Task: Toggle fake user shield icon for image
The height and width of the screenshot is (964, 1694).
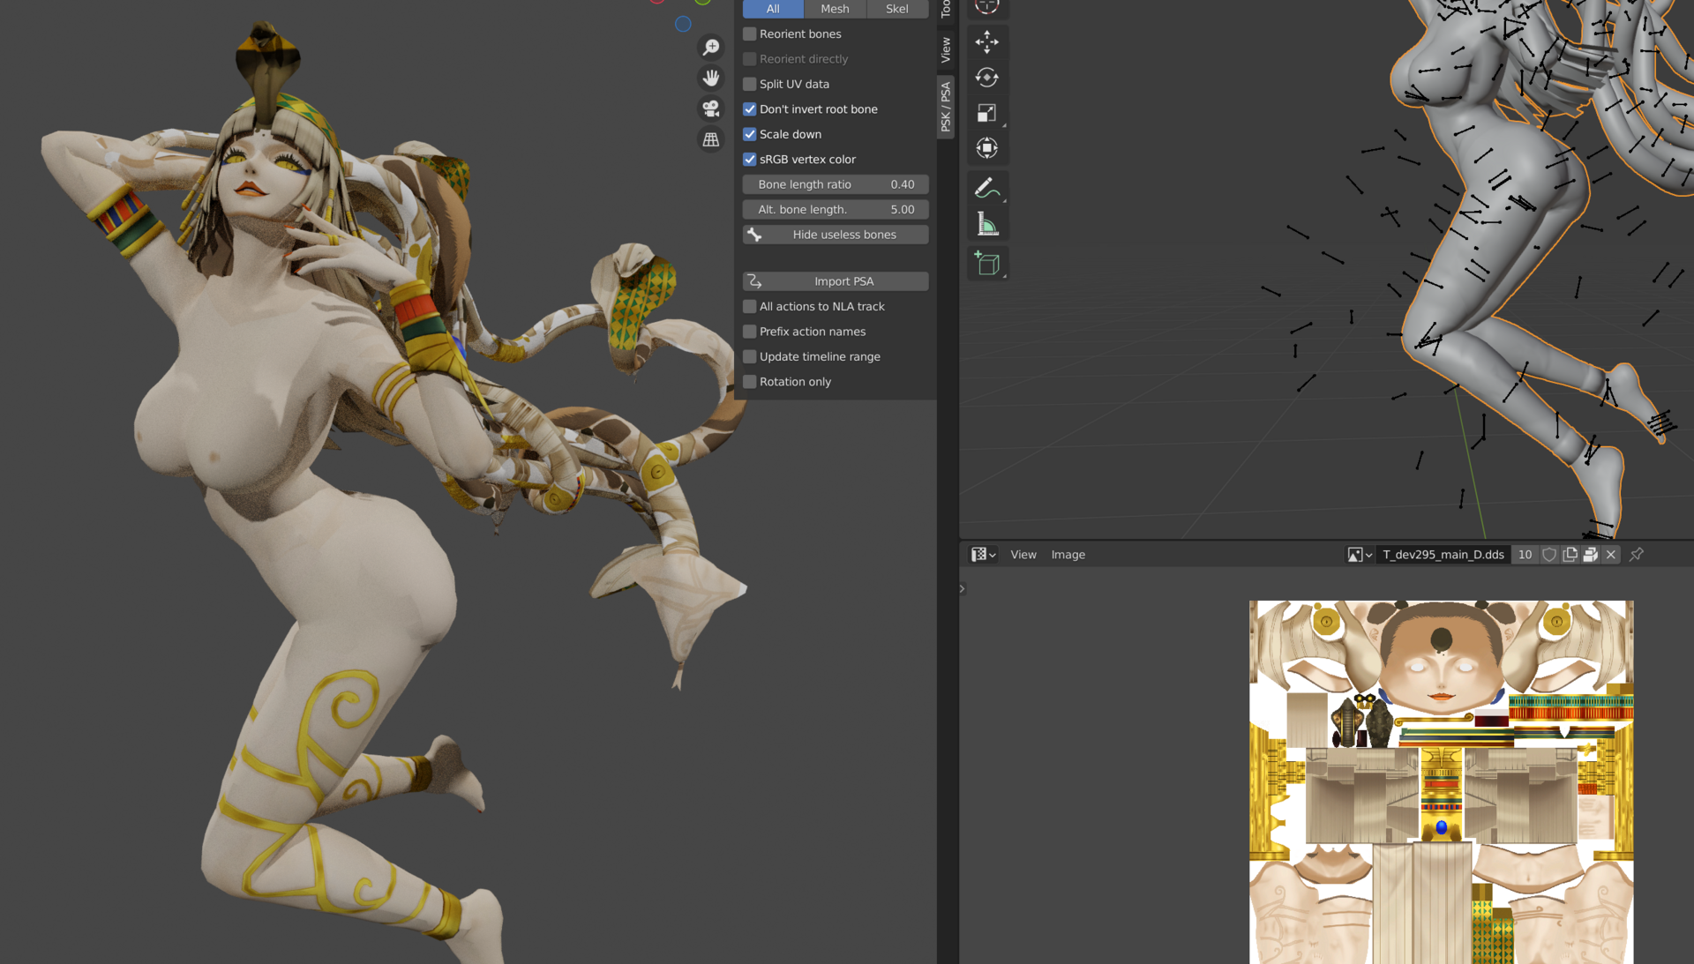Action: click(1549, 555)
